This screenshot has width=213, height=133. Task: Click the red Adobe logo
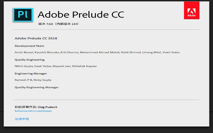click(191, 10)
